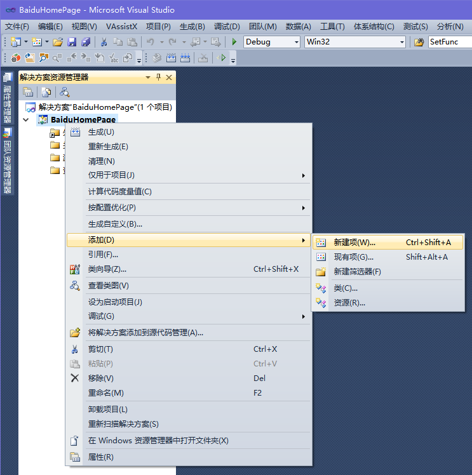
Task: Click the Cut scissors toolbar icon
Action: tap(104, 42)
